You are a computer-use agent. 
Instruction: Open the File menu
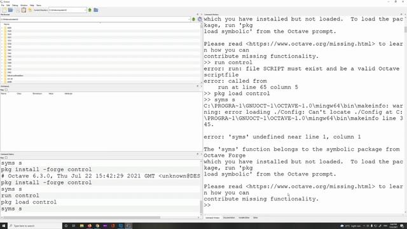click(3, 5)
